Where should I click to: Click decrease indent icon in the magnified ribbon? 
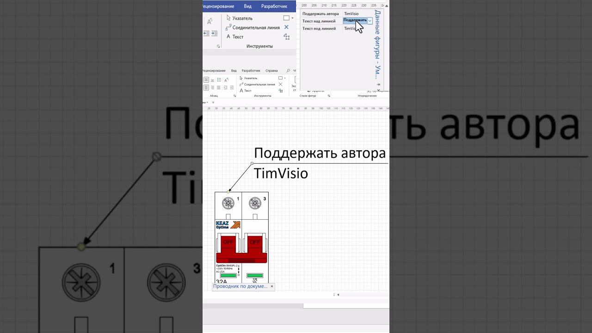[x=207, y=33]
